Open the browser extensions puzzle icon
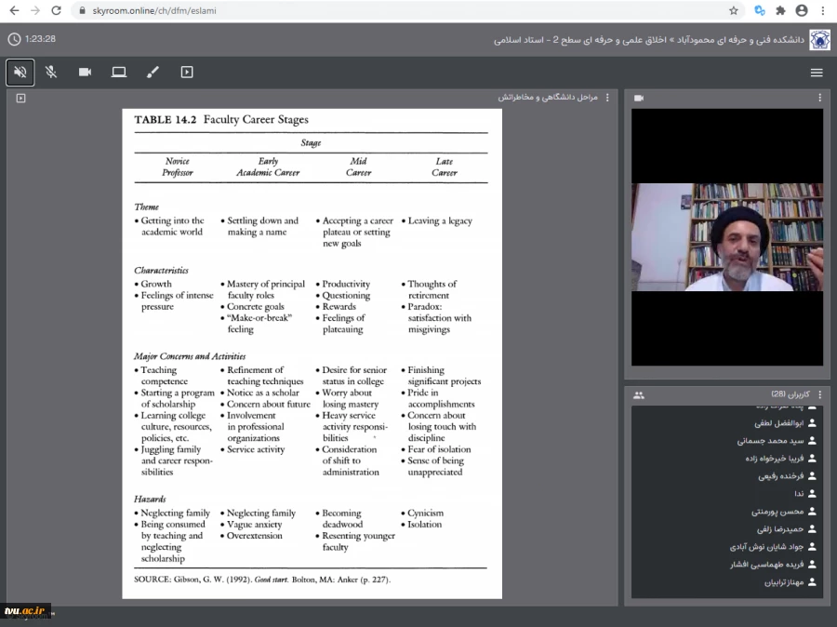This screenshot has width=837, height=627. pyautogui.click(x=781, y=10)
